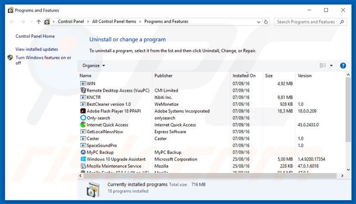Click the MyPC Backup icon
This screenshot has height=204, width=356.
(x=83, y=152)
